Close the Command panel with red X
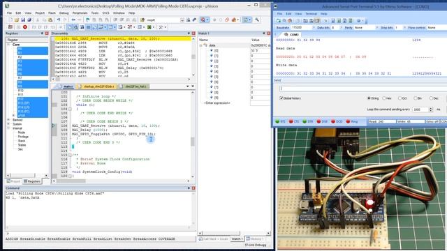447x251 pixels. click(193, 188)
